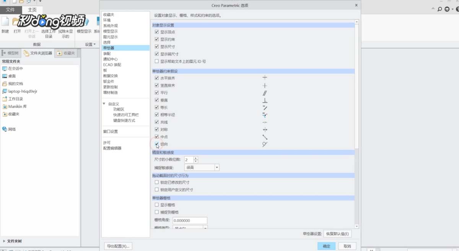Click the vertical align constraint icon
The width and height of the screenshot is (459, 251).
265,86
